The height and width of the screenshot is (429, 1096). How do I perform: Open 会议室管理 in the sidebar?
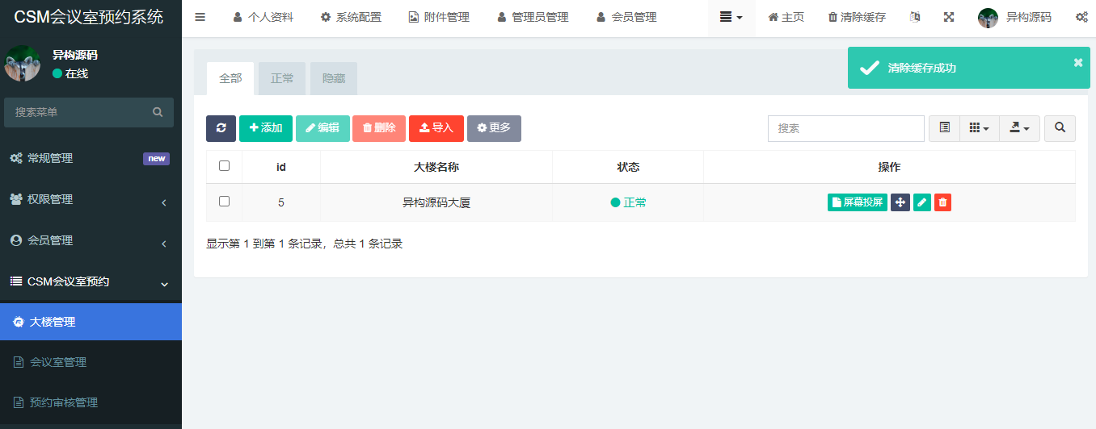(58, 362)
